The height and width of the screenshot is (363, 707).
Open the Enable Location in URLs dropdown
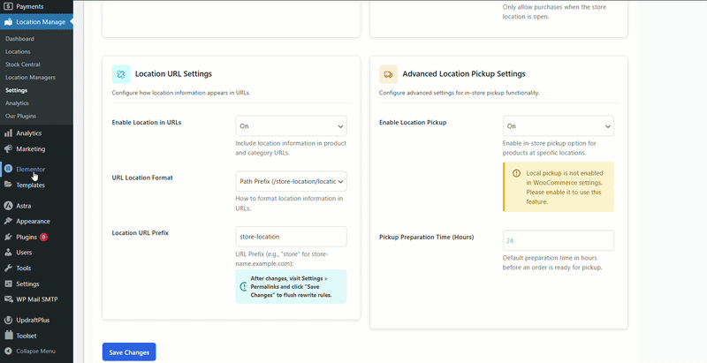pos(291,126)
